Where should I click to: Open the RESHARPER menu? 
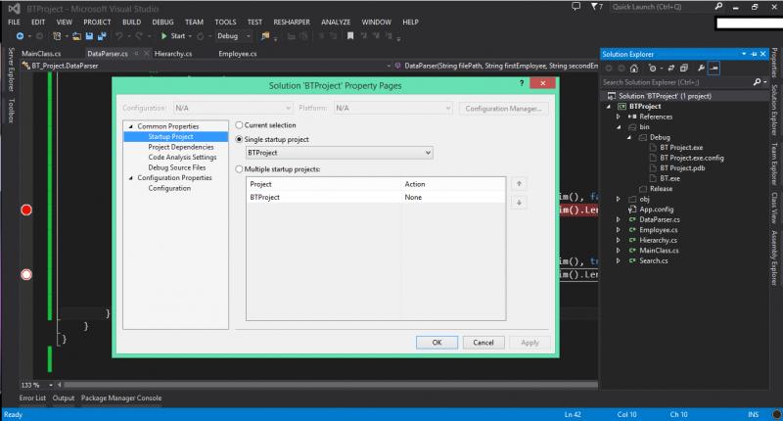(292, 22)
